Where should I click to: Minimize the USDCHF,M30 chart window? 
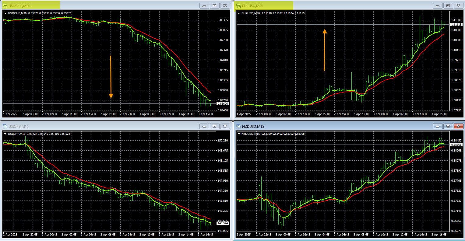coord(204,5)
